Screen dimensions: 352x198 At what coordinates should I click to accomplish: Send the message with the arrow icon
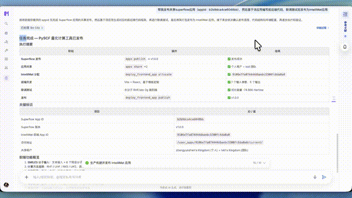(324, 177)
